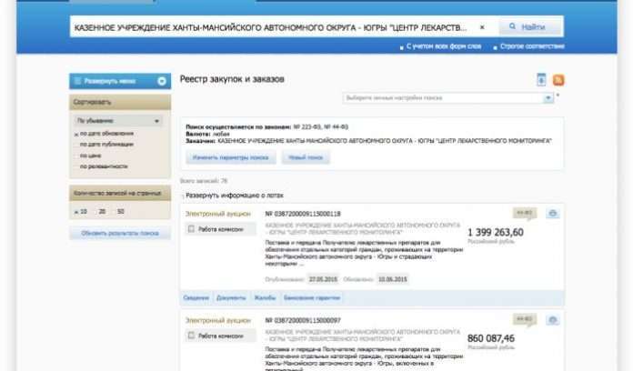
Task: Open Документы tab of first auction
Action: pos(231,298)
